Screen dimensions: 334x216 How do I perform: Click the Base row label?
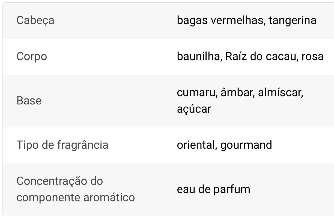[29, 101]
